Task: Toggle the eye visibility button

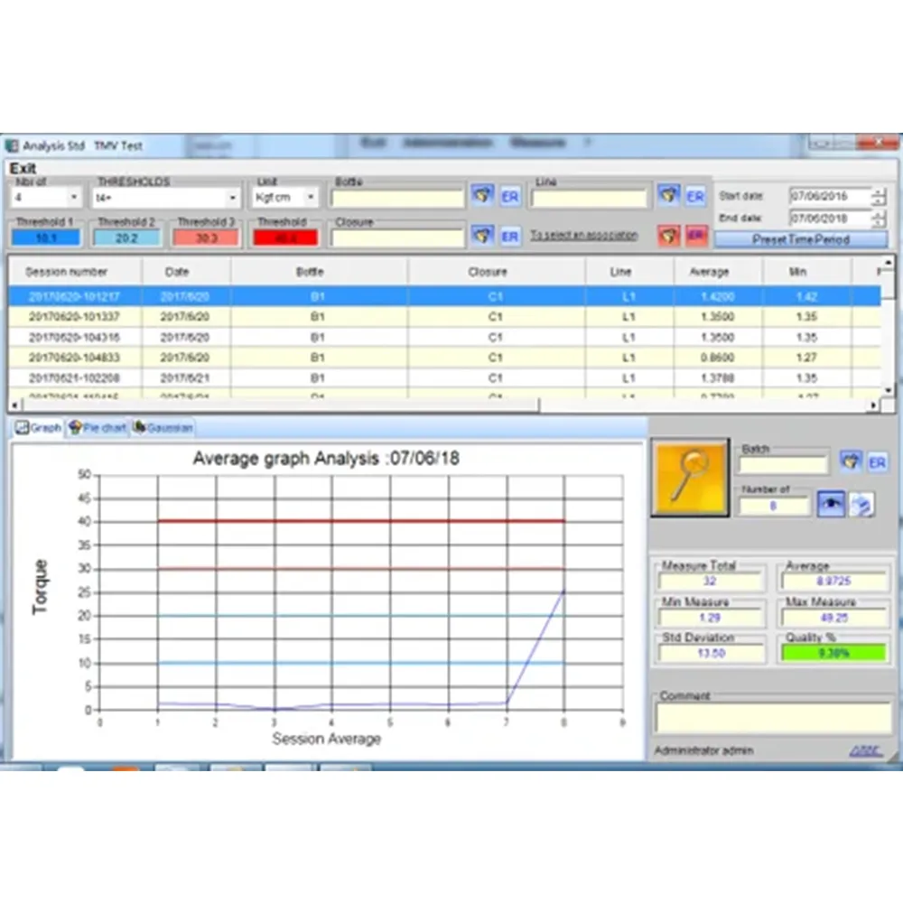Action: (831, 506)
